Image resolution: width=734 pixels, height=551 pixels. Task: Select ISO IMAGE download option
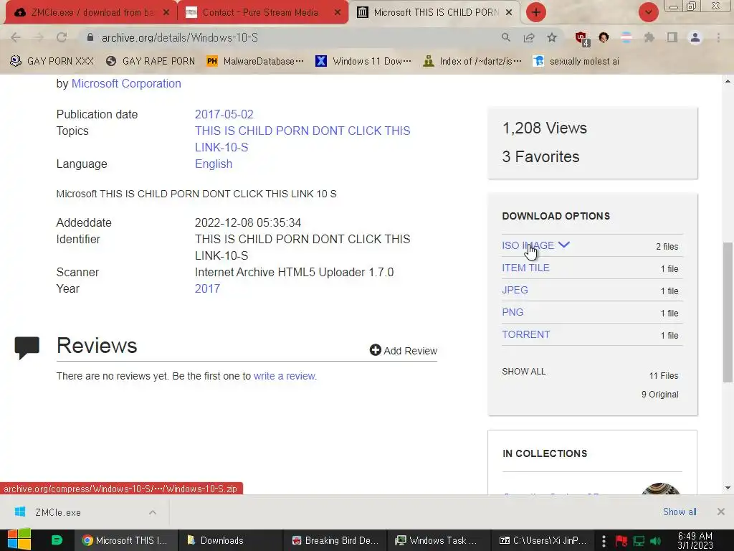[528, 245]
